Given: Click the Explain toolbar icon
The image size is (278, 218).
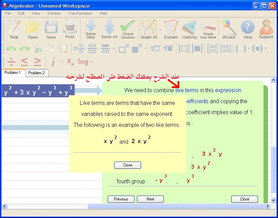Looking at the screenshot, I should pyautogui.click(x=171, y=29).
